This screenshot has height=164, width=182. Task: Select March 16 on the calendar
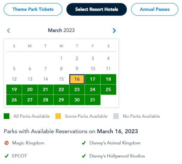click(x=77, y=79)
